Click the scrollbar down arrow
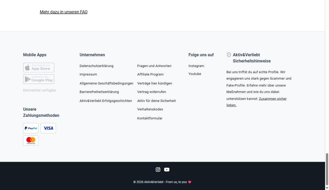This screenshot has height=190, width=329. click(327, 188)
